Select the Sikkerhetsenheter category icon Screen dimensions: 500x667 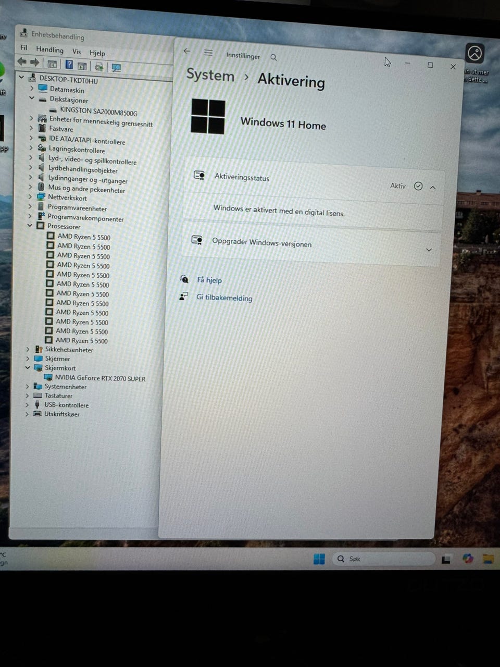38,349
